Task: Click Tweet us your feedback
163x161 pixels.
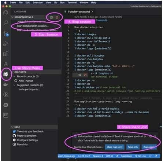Action: pos(30,131)
